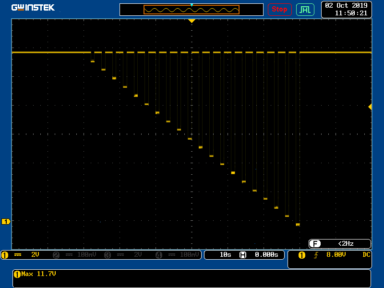Image resolution: width=384 pixels, height=288 pixels.
Task: Click the trigger source channel 1 icon
Action: pos(301,255)
